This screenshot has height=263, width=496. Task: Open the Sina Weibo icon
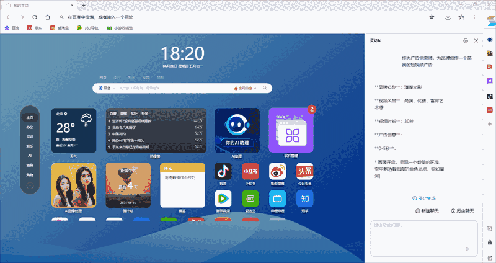(x=277, y=171)
